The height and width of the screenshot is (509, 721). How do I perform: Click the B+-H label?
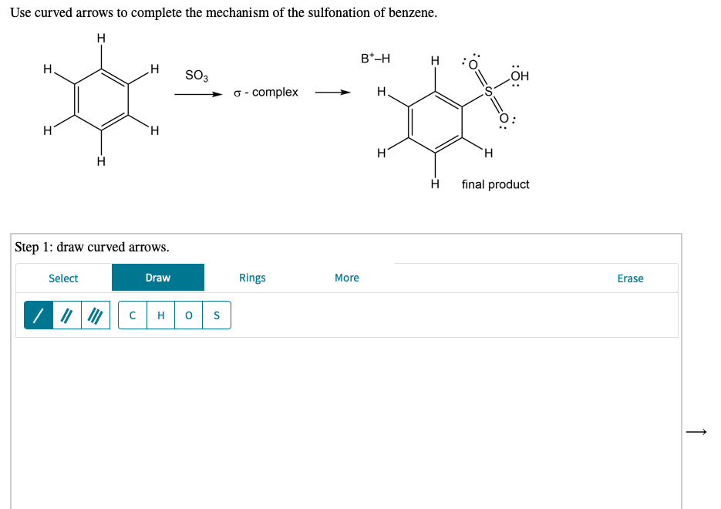point(376,58)
